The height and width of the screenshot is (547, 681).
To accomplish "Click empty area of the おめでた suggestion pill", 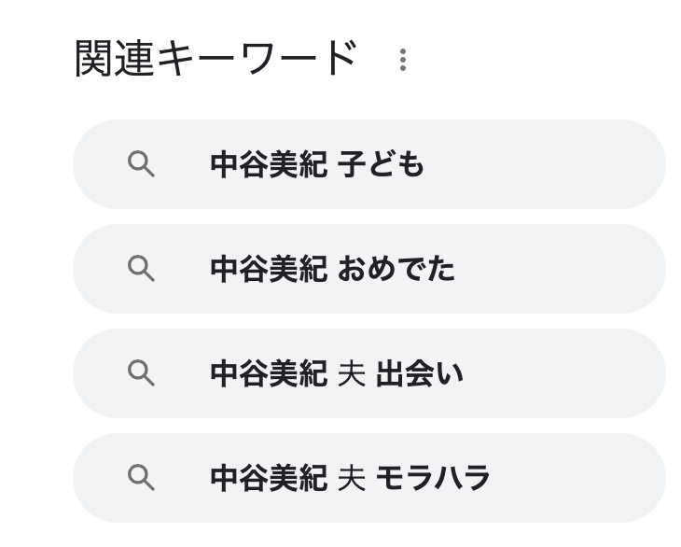I will tap(558, 269).
